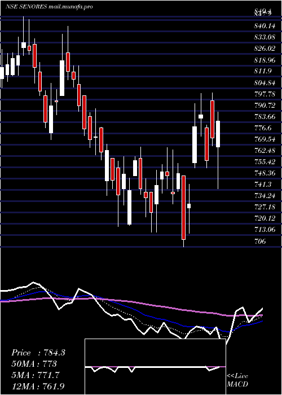
Task: Click the 12MA : 761.9 readout
Action: click(38, 386)
